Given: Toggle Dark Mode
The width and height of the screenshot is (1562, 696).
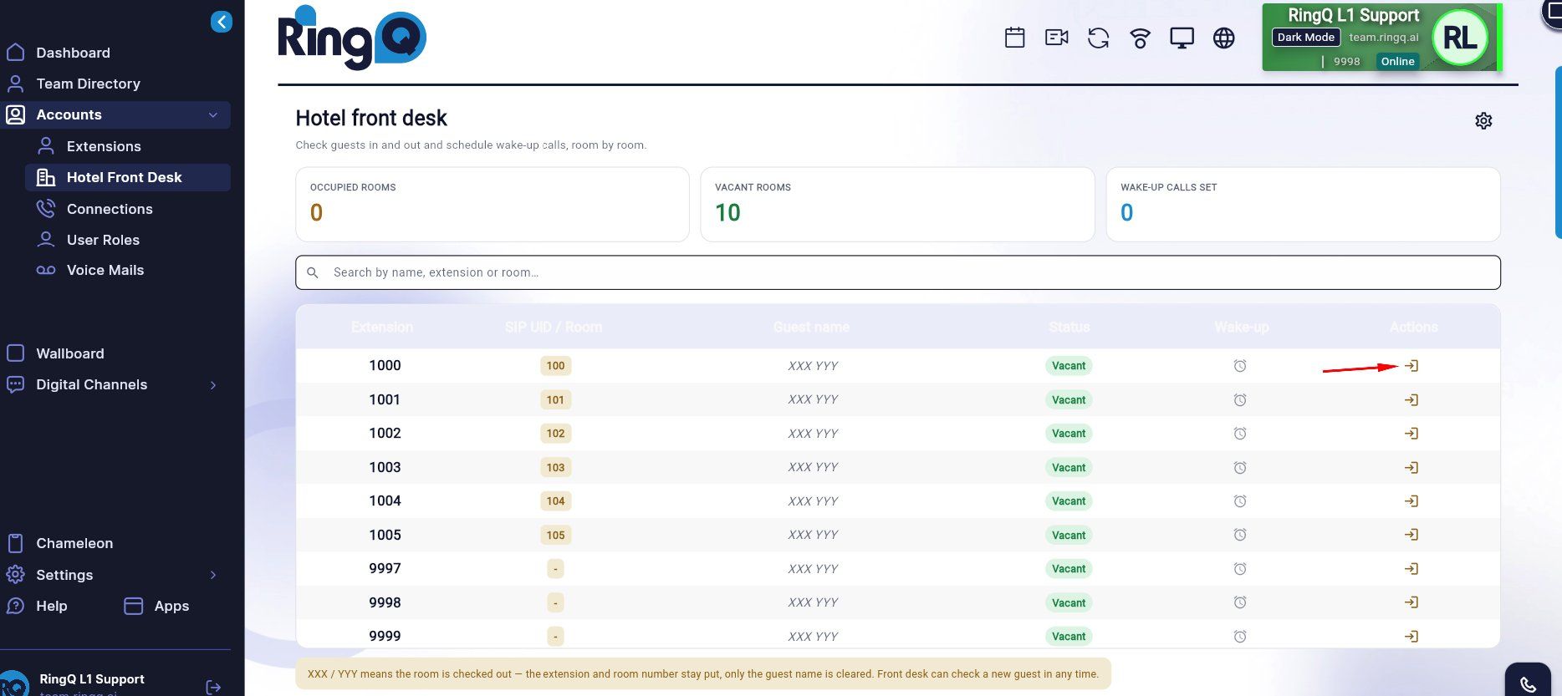Looking at the screenshot, I should pos(1306,38).
